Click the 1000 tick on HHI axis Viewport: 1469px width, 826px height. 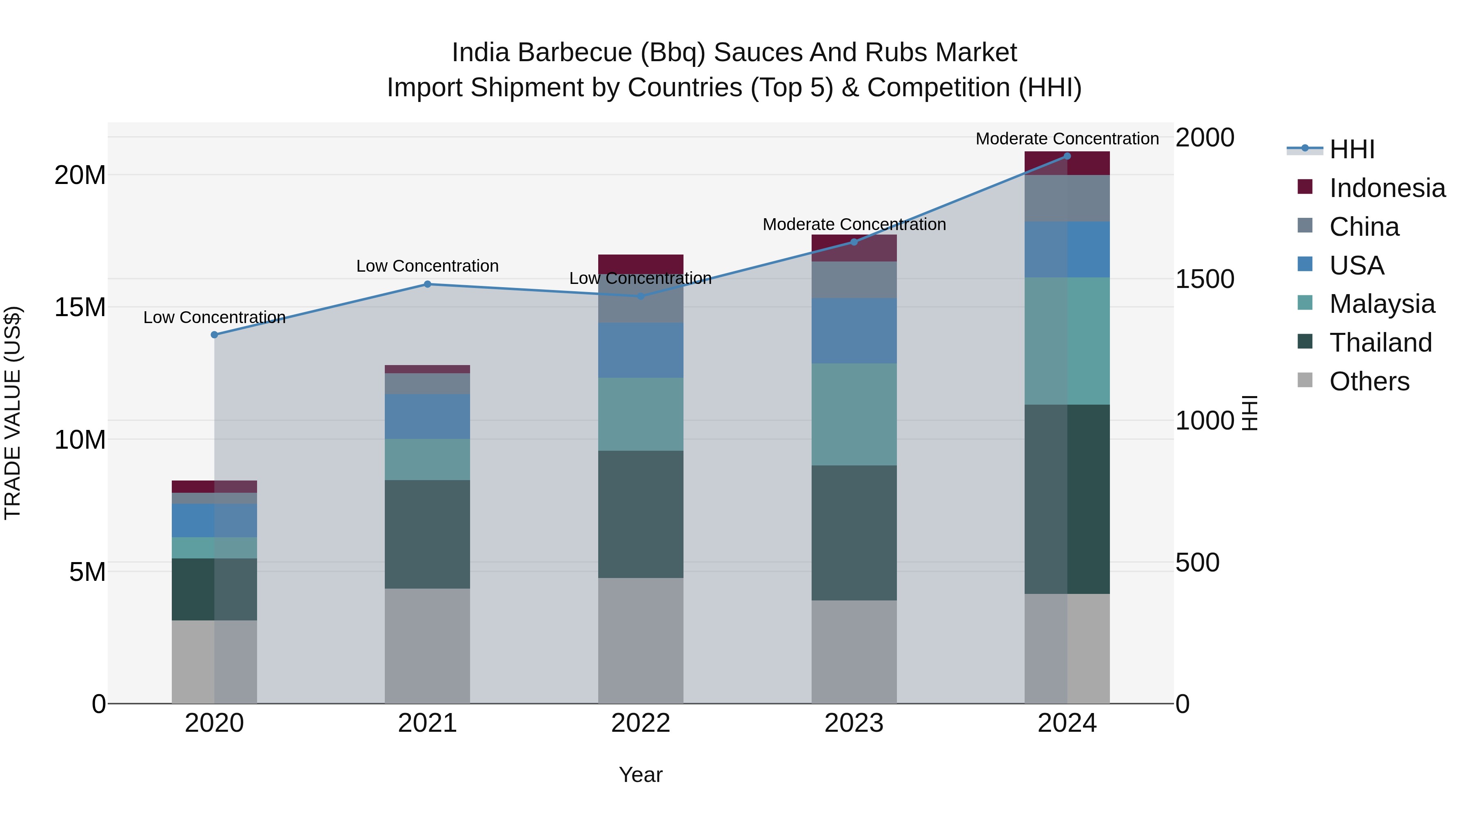click(x=1205, y=421)
